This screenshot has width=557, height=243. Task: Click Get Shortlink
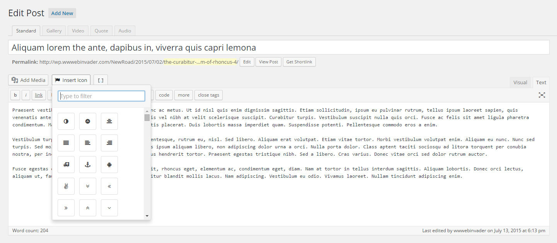[x=299, y=62]
